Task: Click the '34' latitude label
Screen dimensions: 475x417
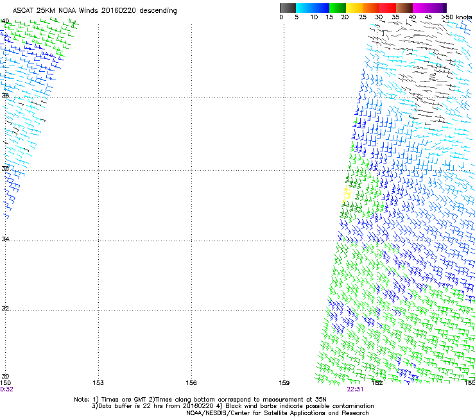Action: pos(5,239)
